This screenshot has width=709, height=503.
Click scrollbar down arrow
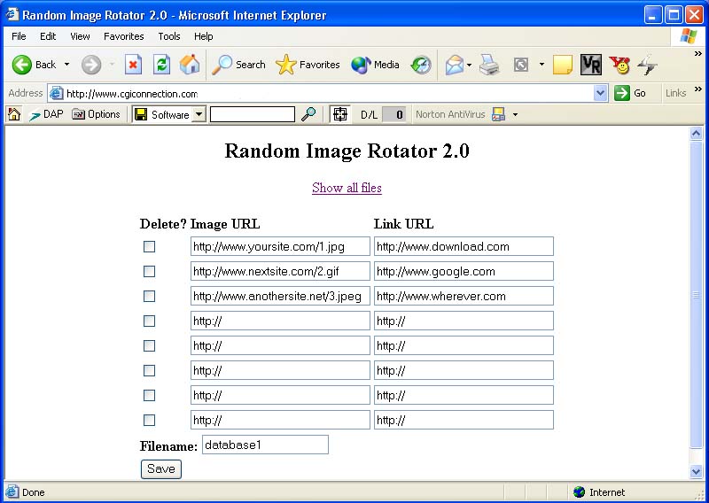tap(696, 472)
